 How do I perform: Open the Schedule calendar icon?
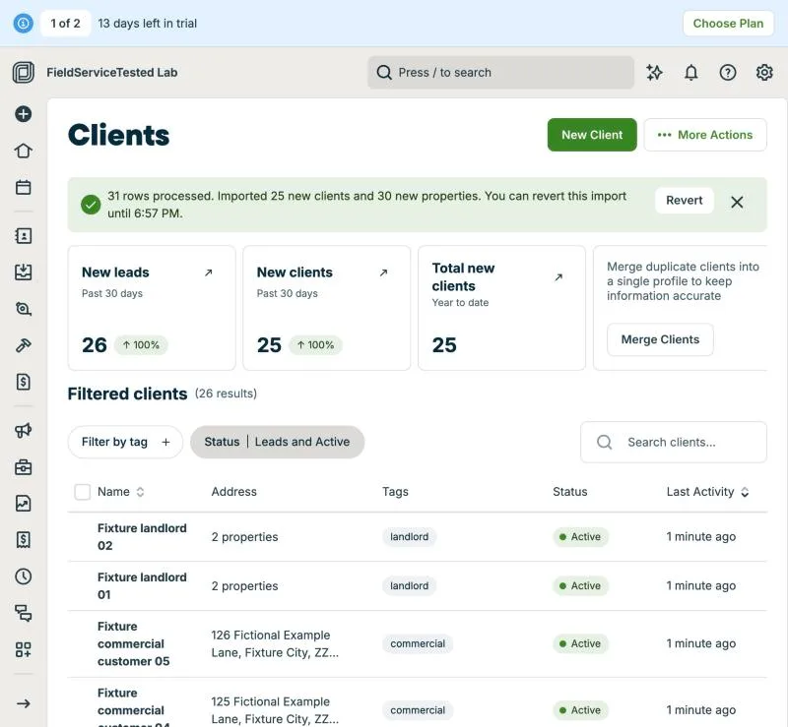pos(23,187)
